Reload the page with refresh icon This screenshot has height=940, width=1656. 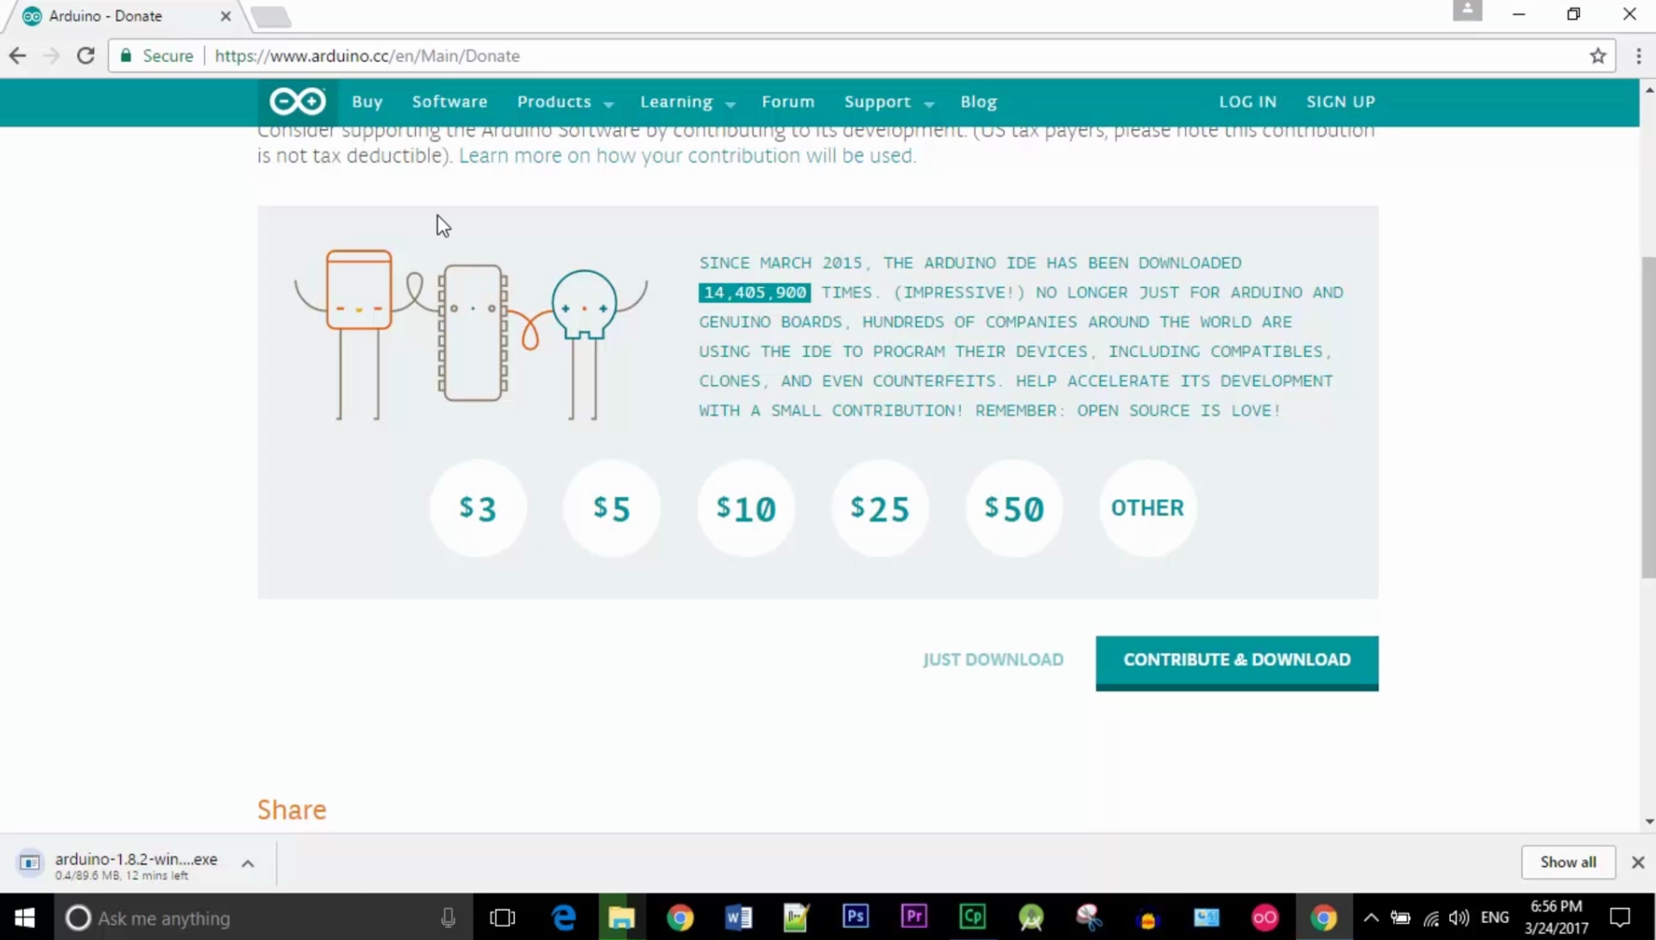[85, 56]
